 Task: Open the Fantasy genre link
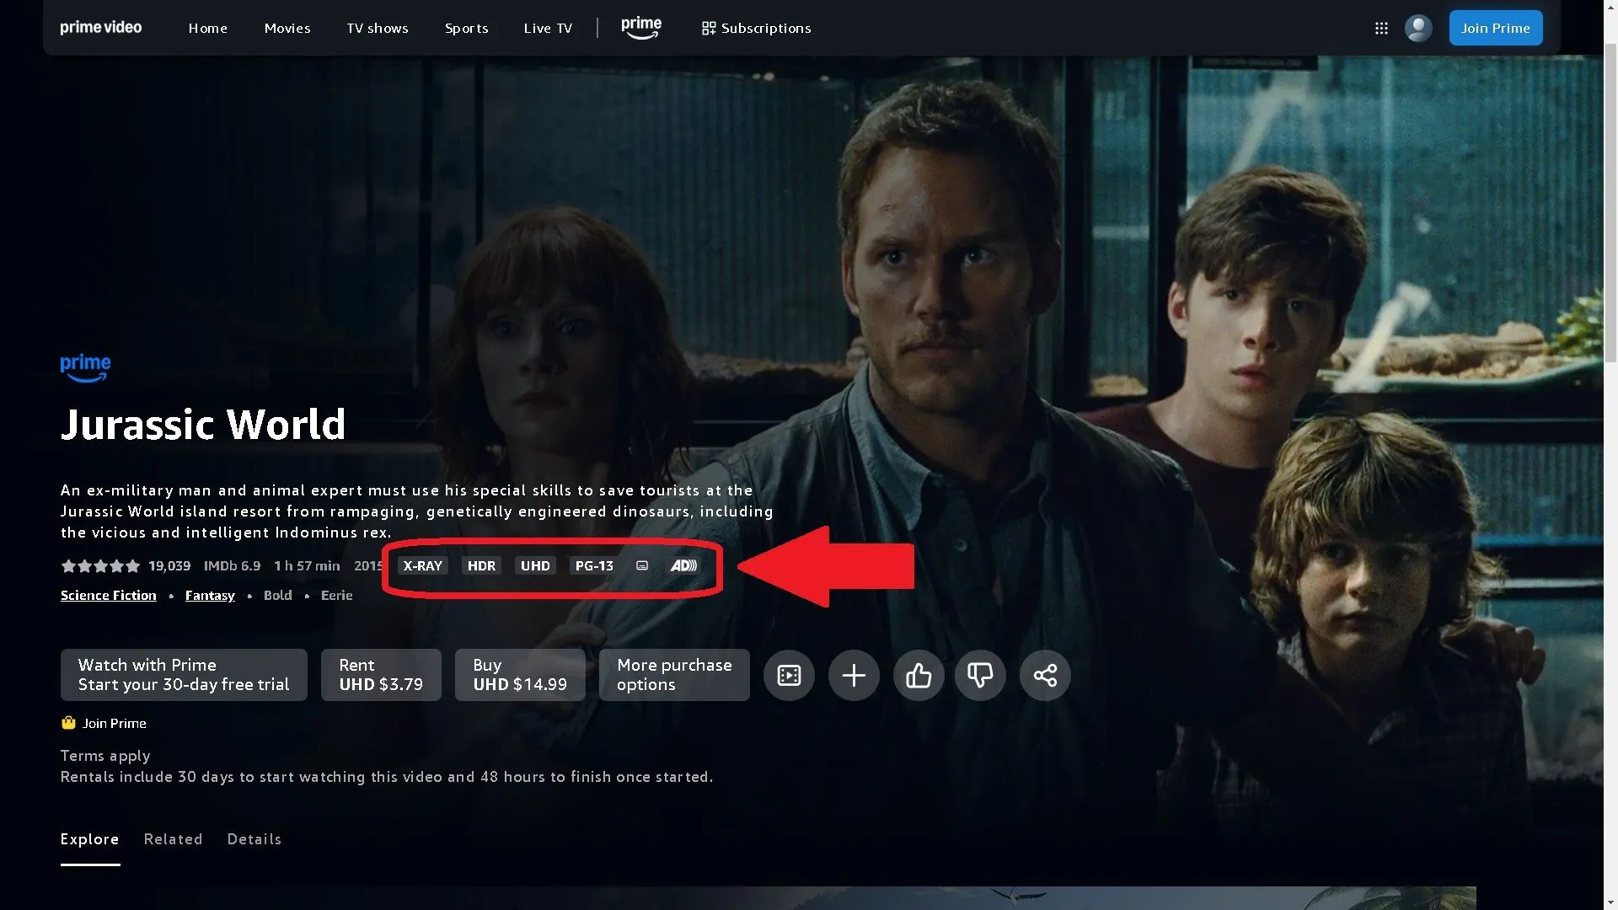(210, 596)
